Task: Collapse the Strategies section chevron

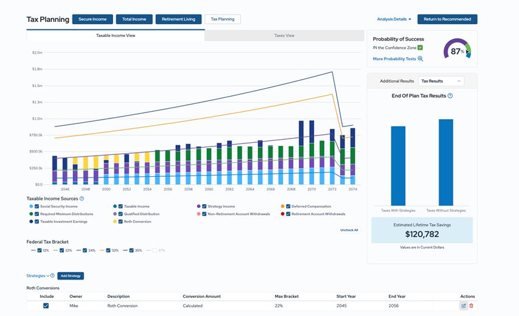Action: coord(47,276)
